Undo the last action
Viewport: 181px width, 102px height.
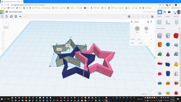(20, 16)
